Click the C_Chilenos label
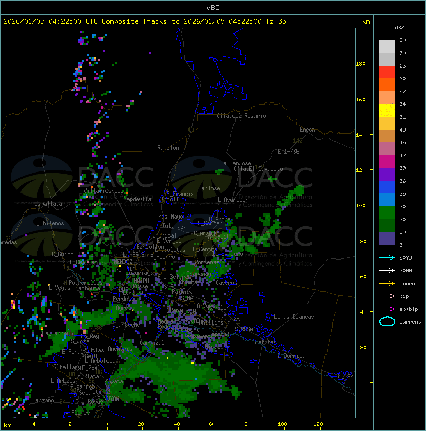 click(x=49, y=223)
